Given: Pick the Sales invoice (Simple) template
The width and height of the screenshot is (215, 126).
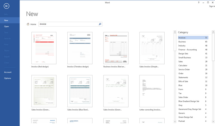Looking at the screenshot, I should [x=152, y=48].
